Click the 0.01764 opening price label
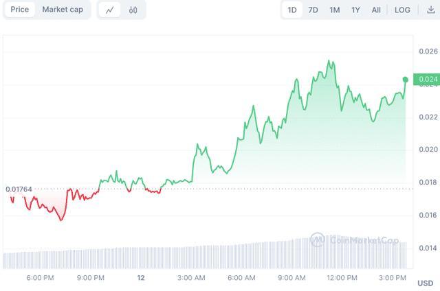Screen dimensions: 440x291 click(x=19, y=189)
